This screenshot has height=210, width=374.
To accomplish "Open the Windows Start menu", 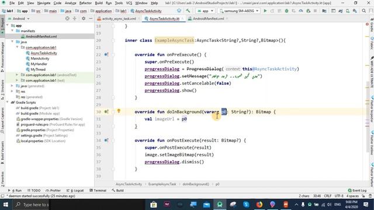I will [x=5, y=205].
